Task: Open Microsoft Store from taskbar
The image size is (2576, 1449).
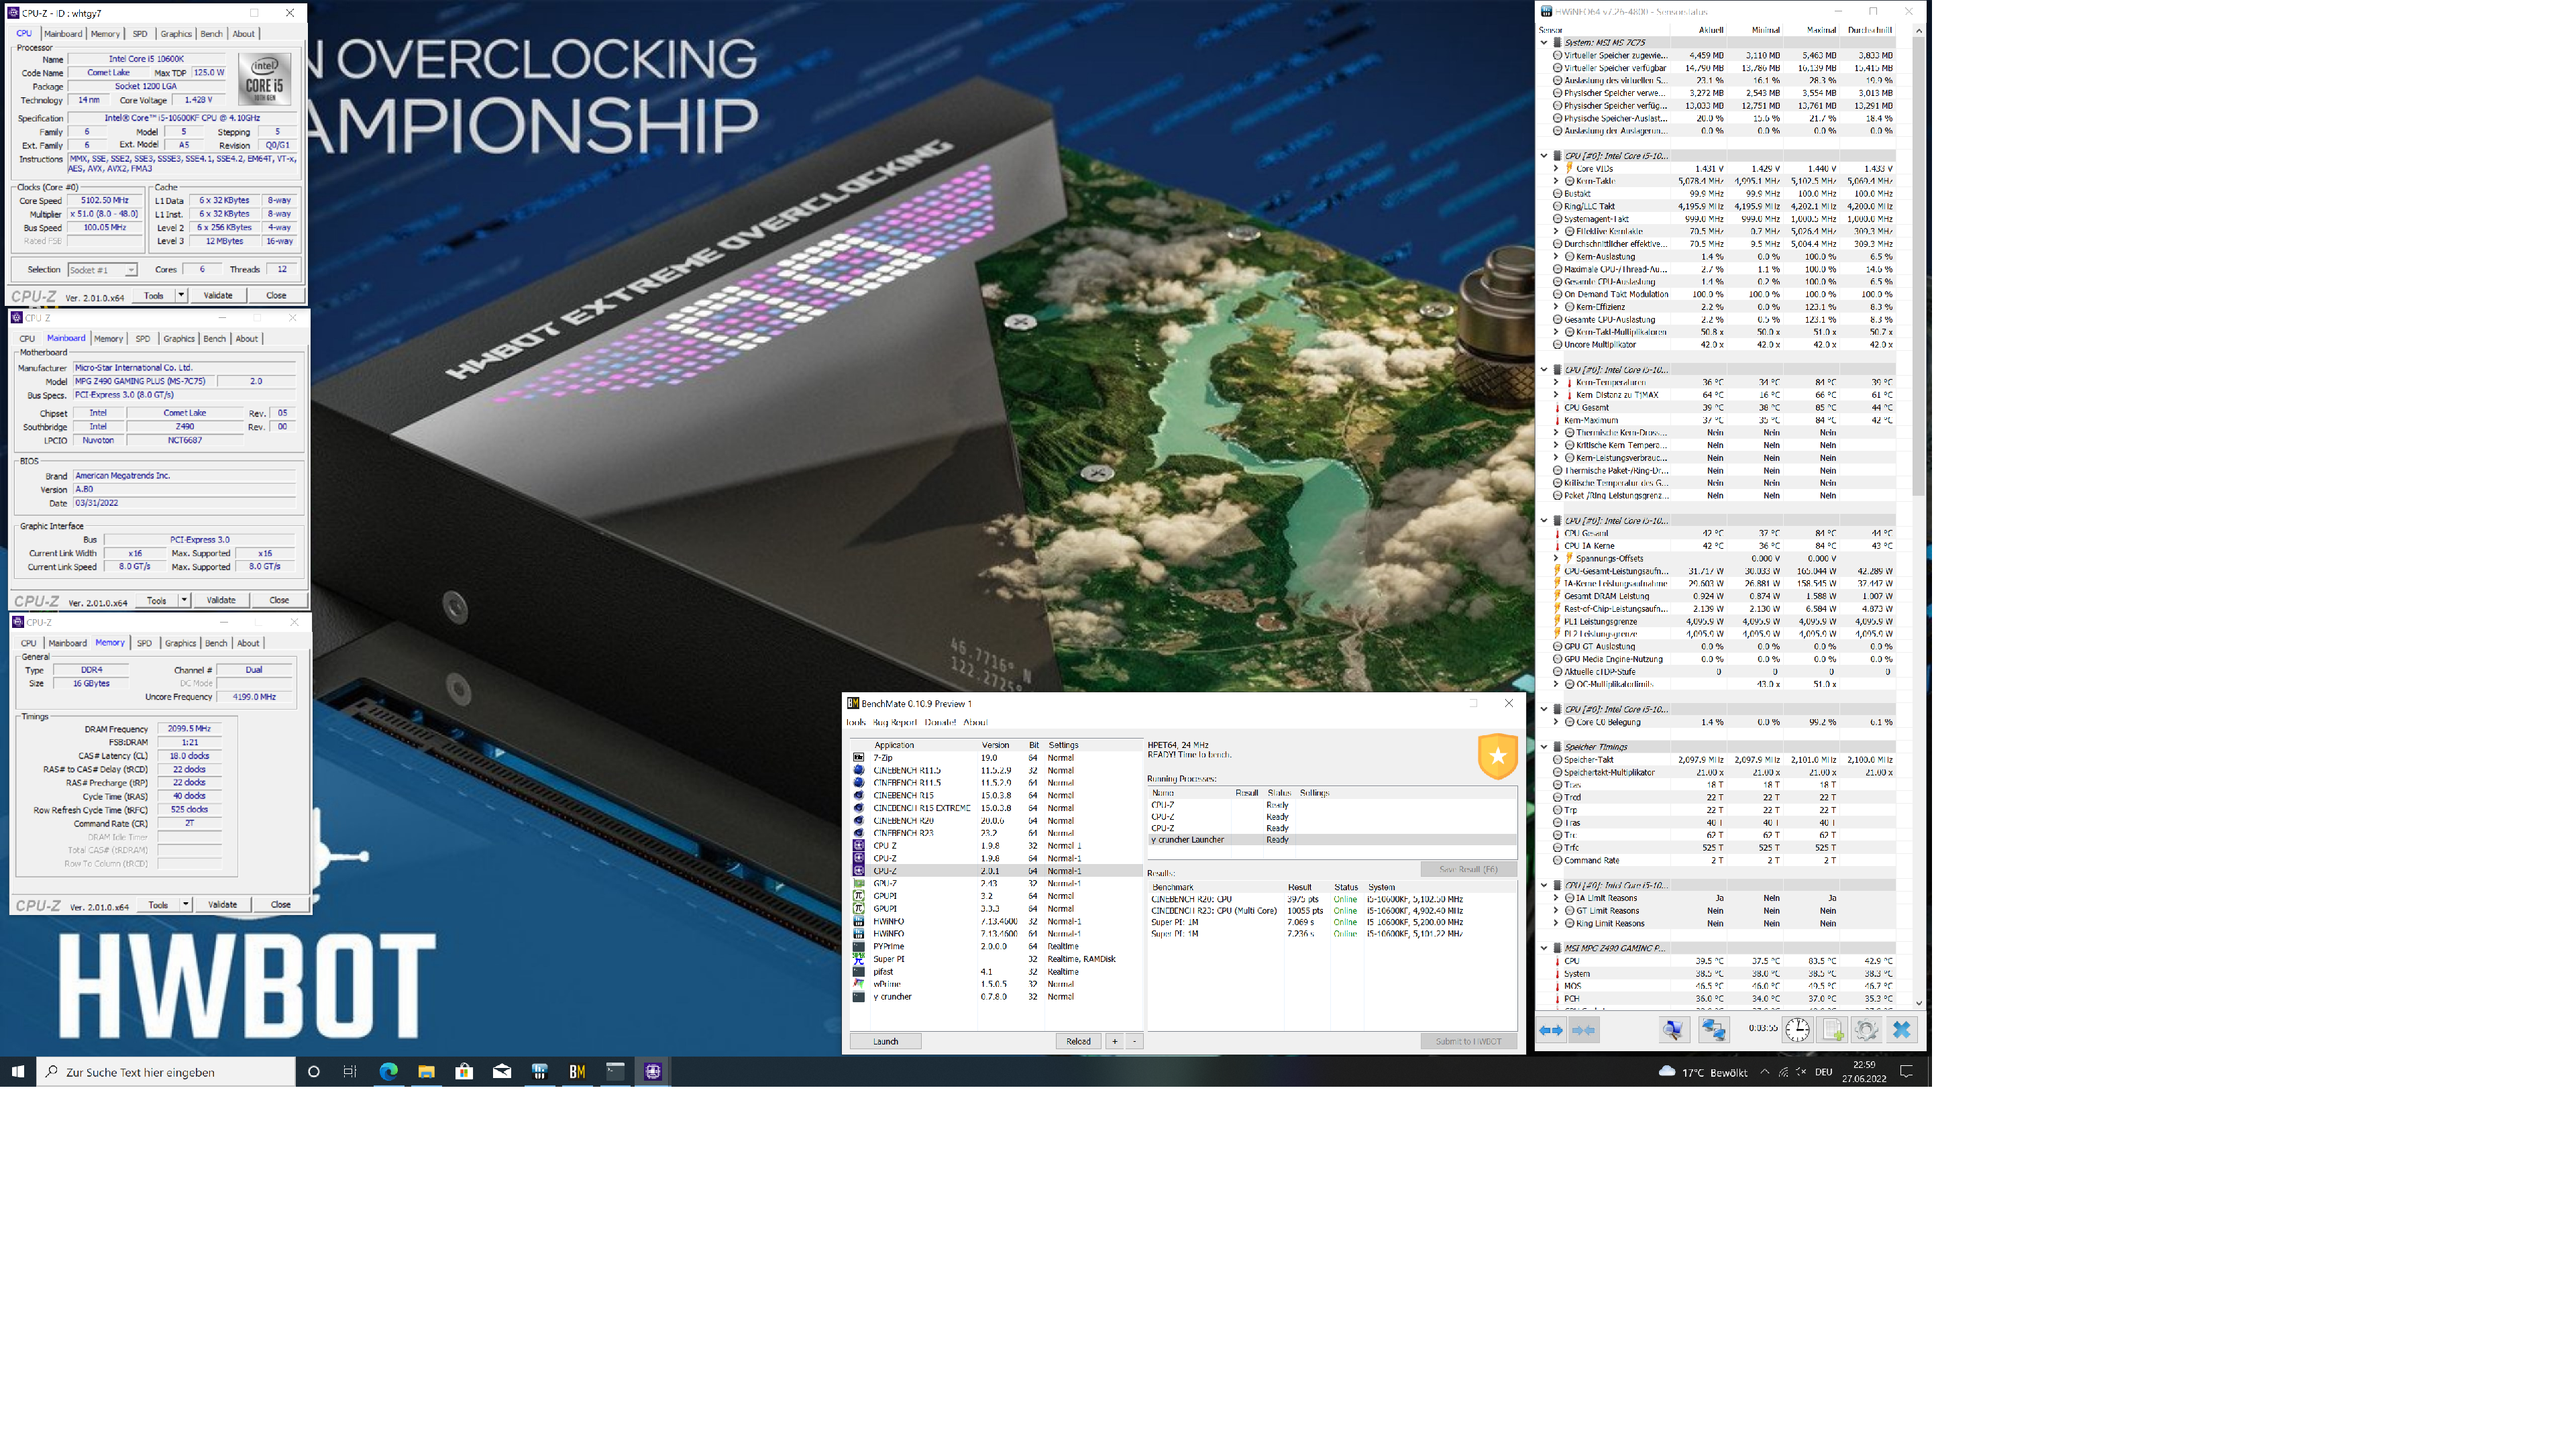Action: [x=464, y=1071]
